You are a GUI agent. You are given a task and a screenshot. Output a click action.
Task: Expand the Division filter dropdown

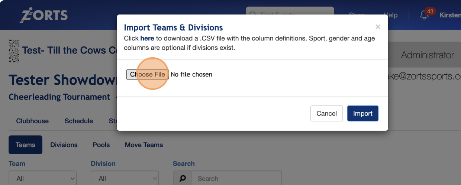[125, 179]
